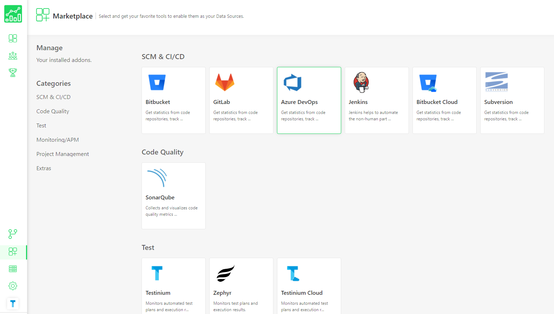Click the Subversion 'Get statistics' description
The width and height of the screenshot is (554, 314).
tap(507, 116)
